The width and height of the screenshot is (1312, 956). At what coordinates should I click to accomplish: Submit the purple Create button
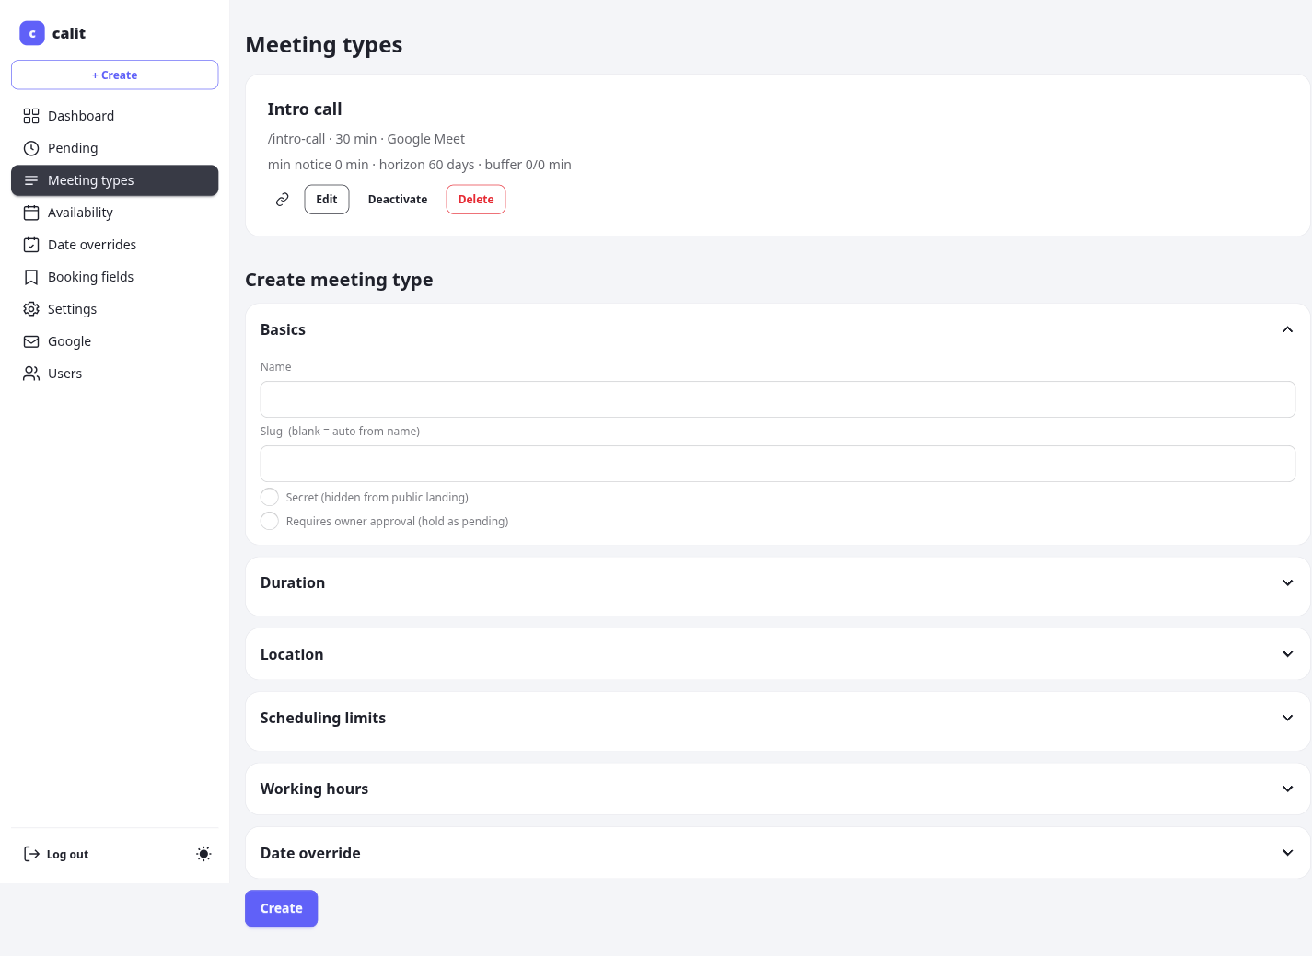(x=281, y=908)
